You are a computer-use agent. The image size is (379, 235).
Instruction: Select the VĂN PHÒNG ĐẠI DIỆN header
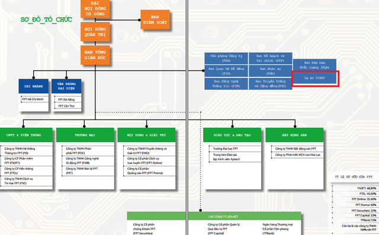[66, 86]
